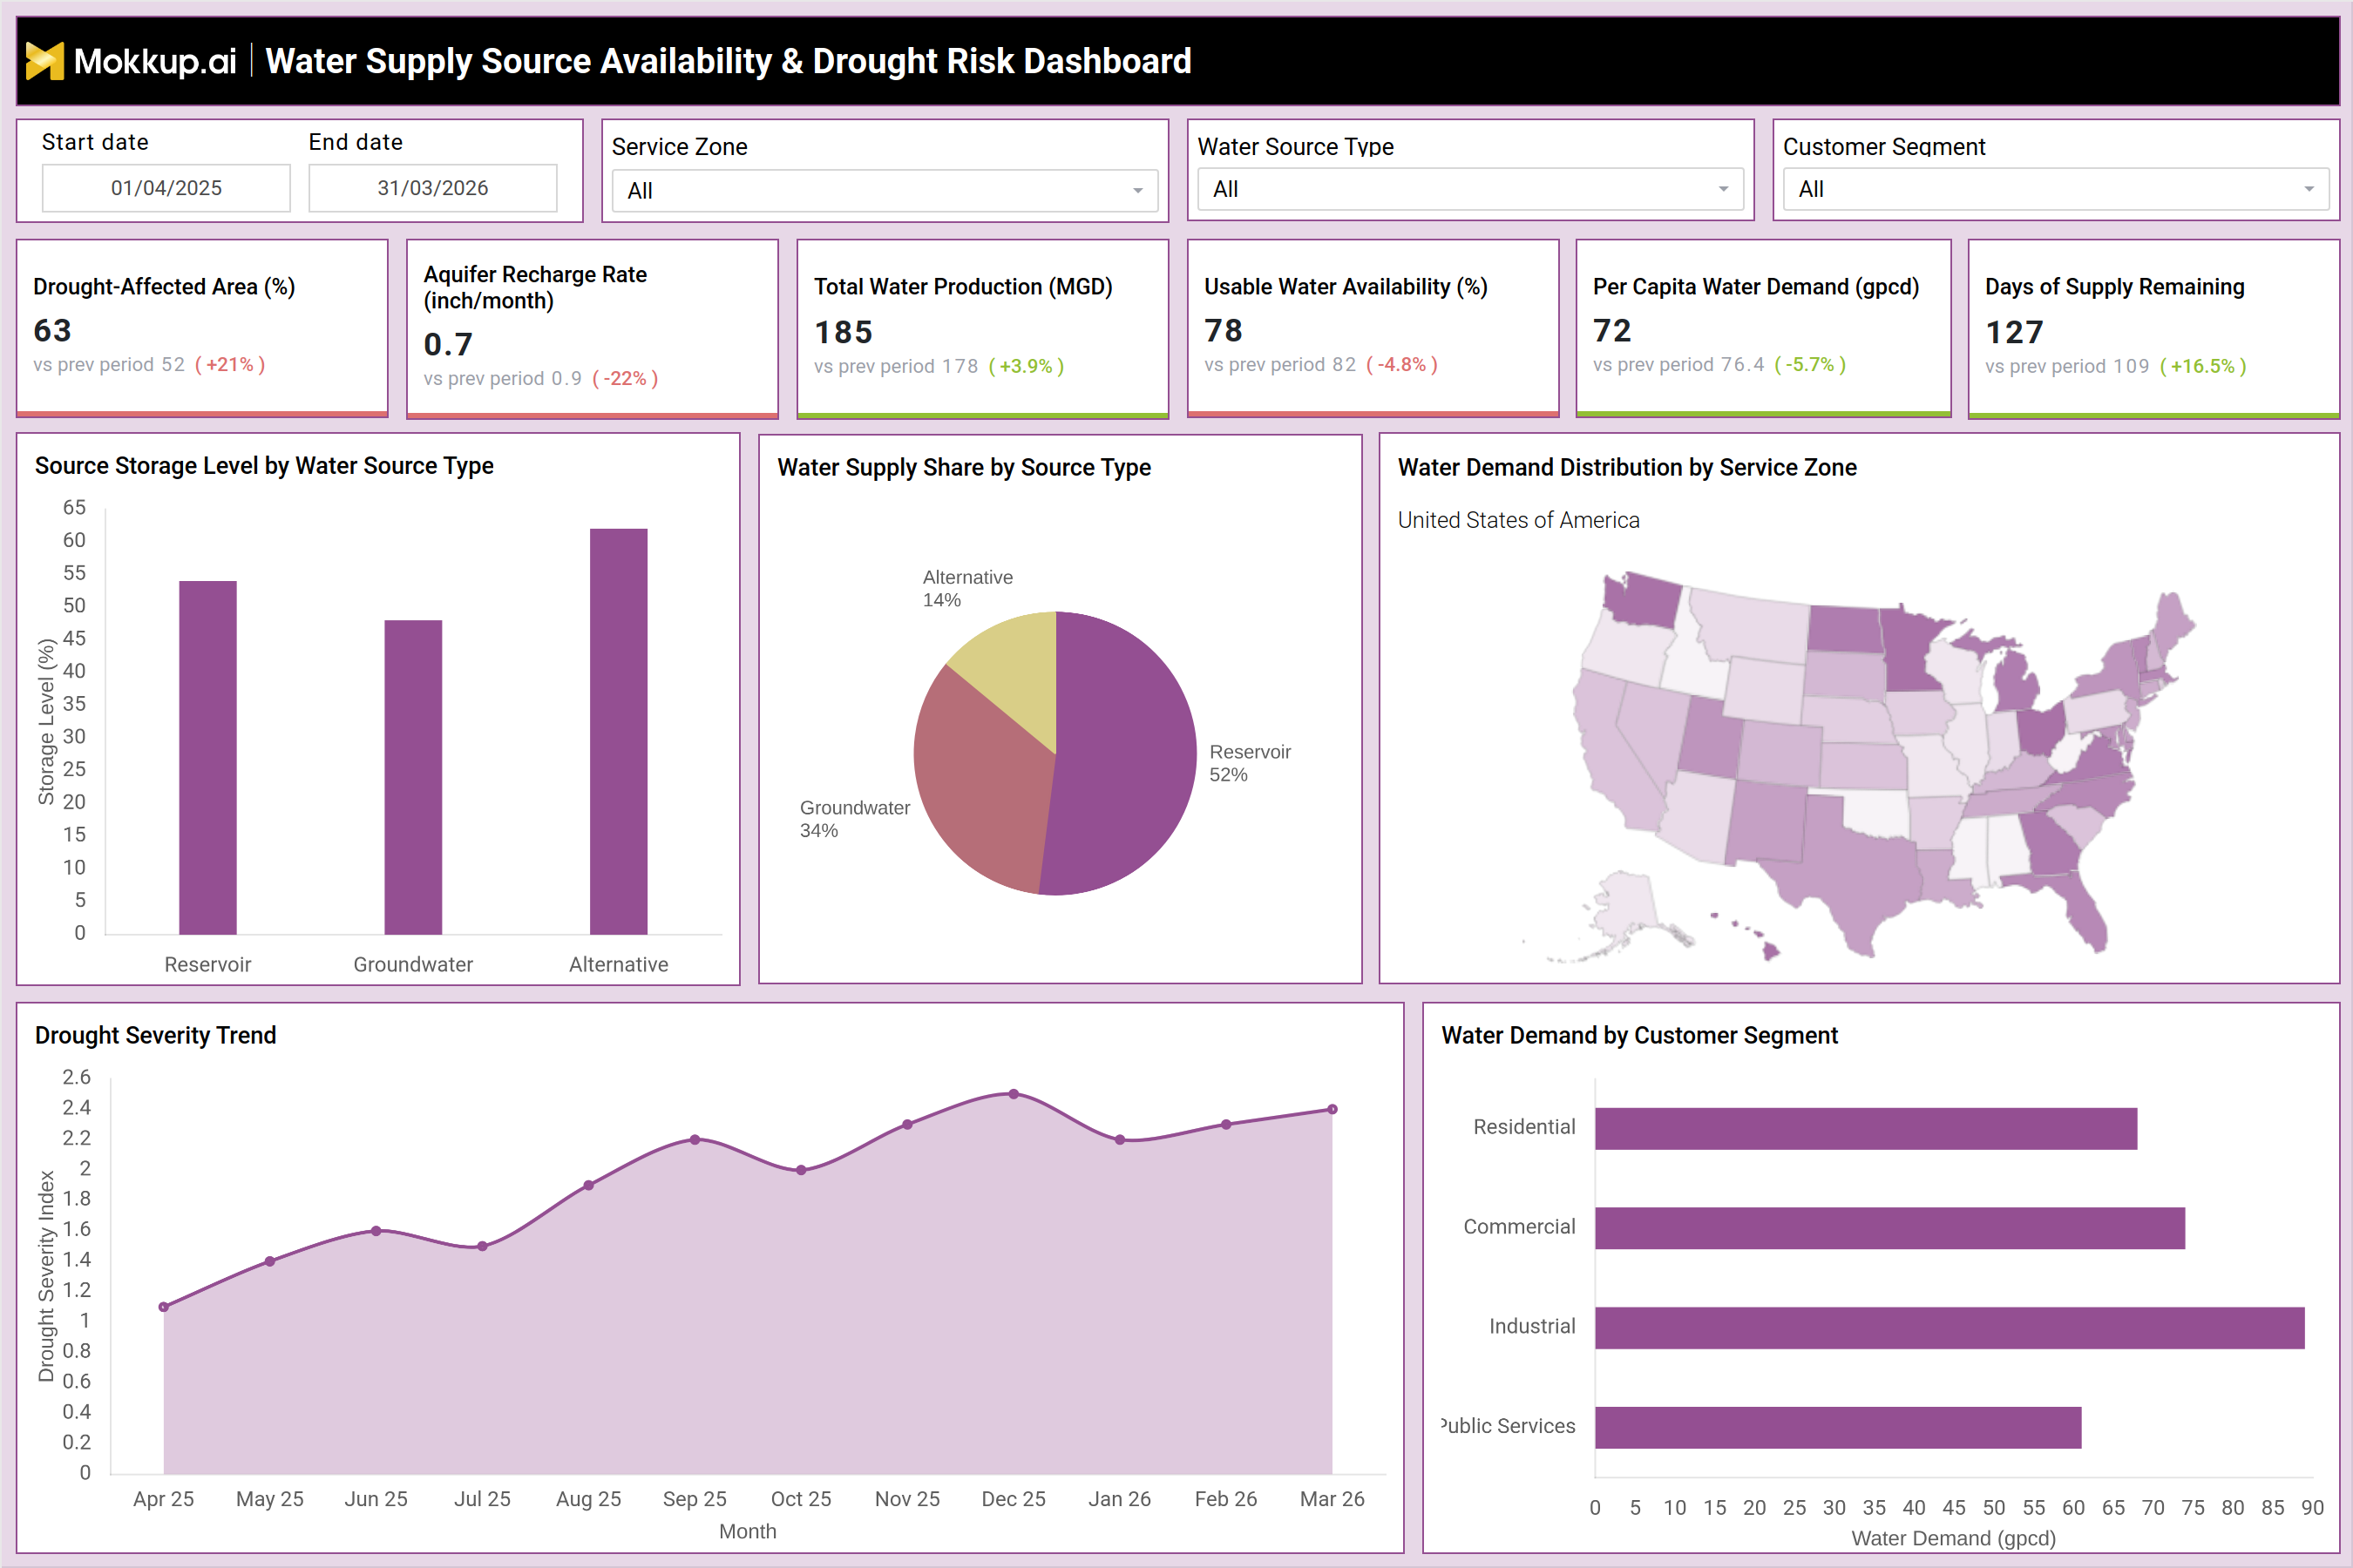The width and height of the screenshot is (2353, 1568).
Task: Click the End date field 31/03/2026
Action: point(432,188)
